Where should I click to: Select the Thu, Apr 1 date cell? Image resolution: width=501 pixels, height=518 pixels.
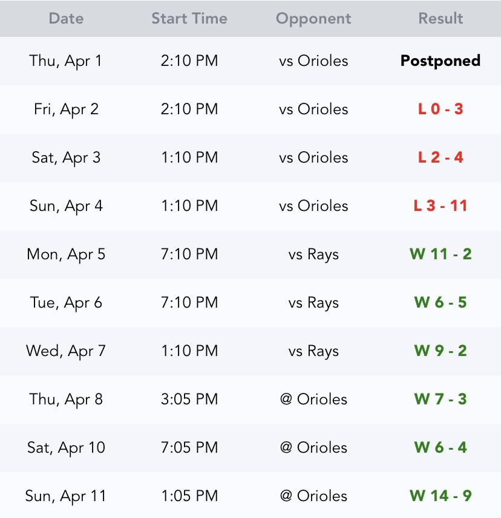pyautogui.click(x=66, y=60)
